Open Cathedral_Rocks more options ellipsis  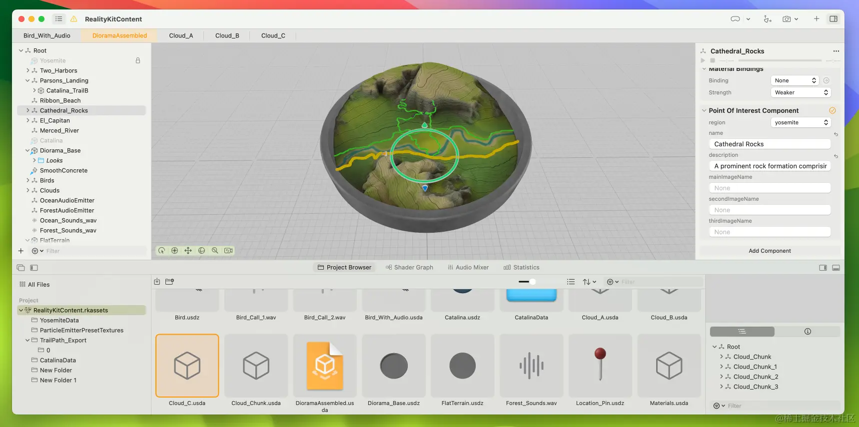coord(836,51)
